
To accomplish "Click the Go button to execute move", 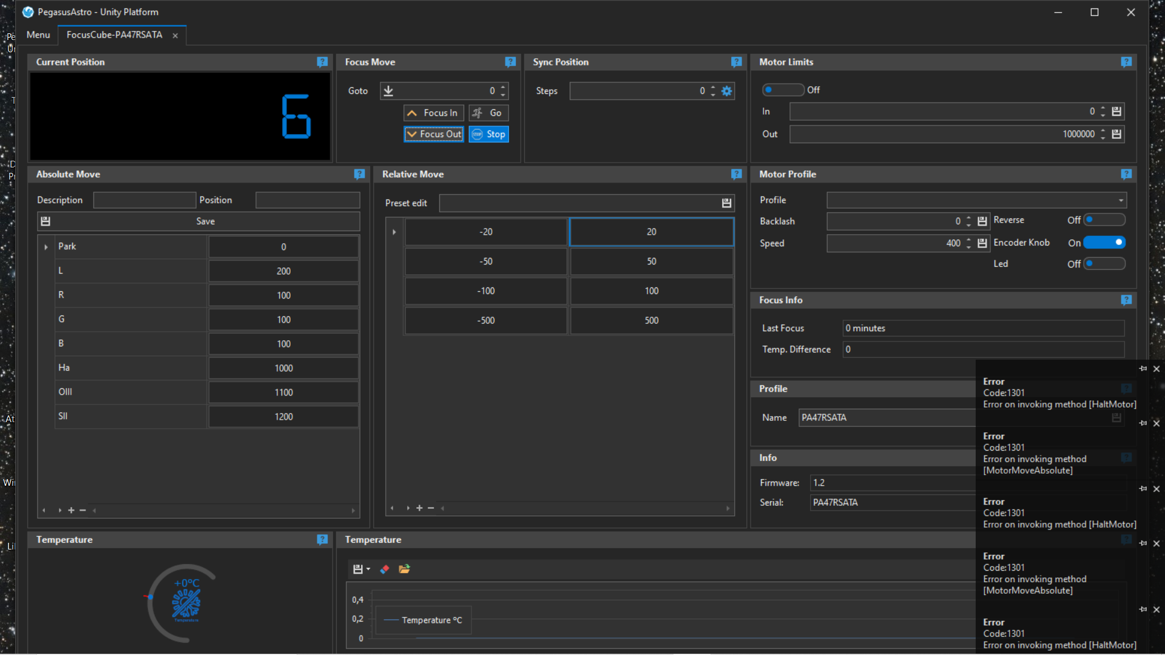I will 489,113.
